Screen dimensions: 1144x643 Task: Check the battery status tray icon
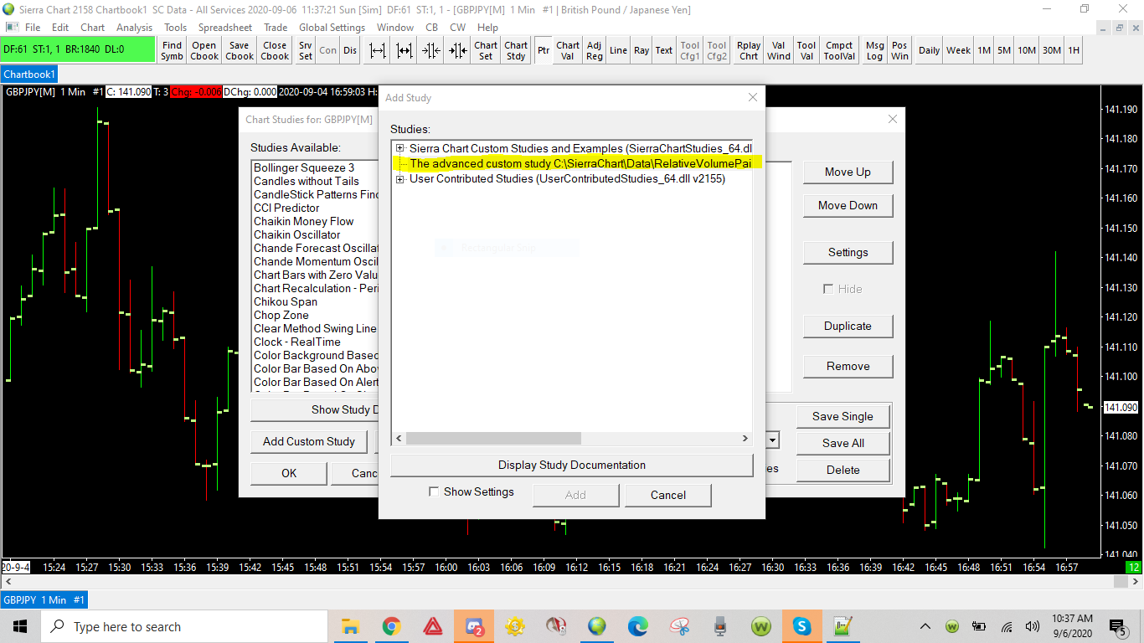[978, 626]
